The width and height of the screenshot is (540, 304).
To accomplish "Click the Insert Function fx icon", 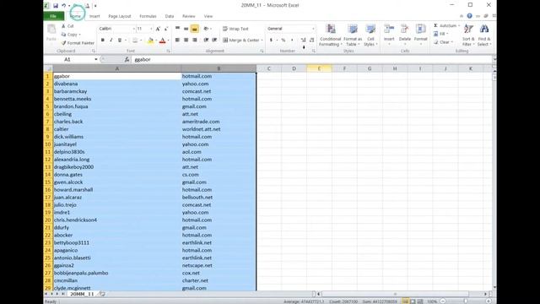I will click(127, 60).
